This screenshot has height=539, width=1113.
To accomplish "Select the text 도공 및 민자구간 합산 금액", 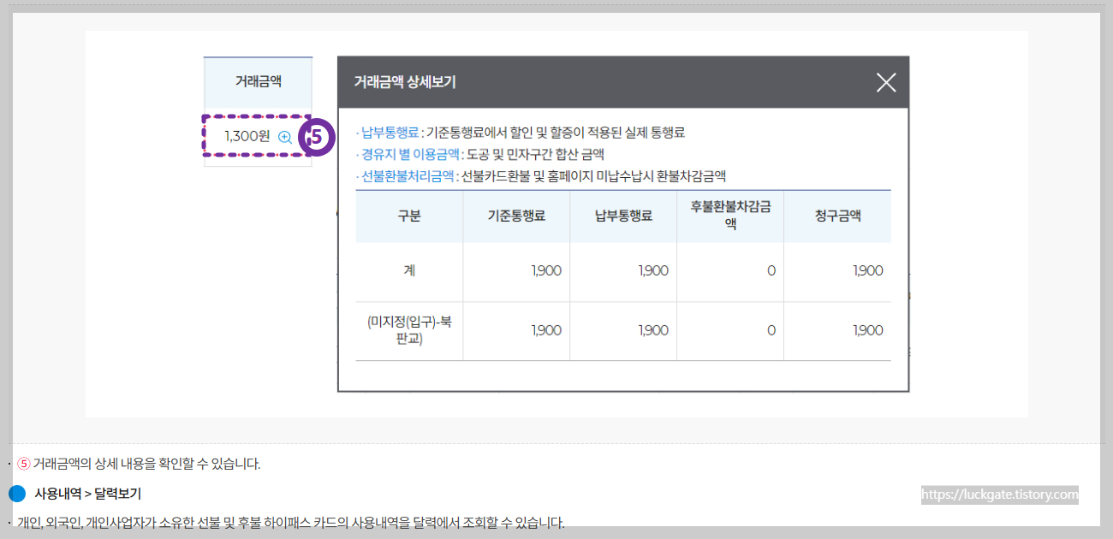I will tap(536, 155).
